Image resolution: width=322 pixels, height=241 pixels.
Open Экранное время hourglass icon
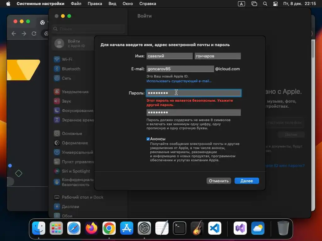(x=57, y=120)
